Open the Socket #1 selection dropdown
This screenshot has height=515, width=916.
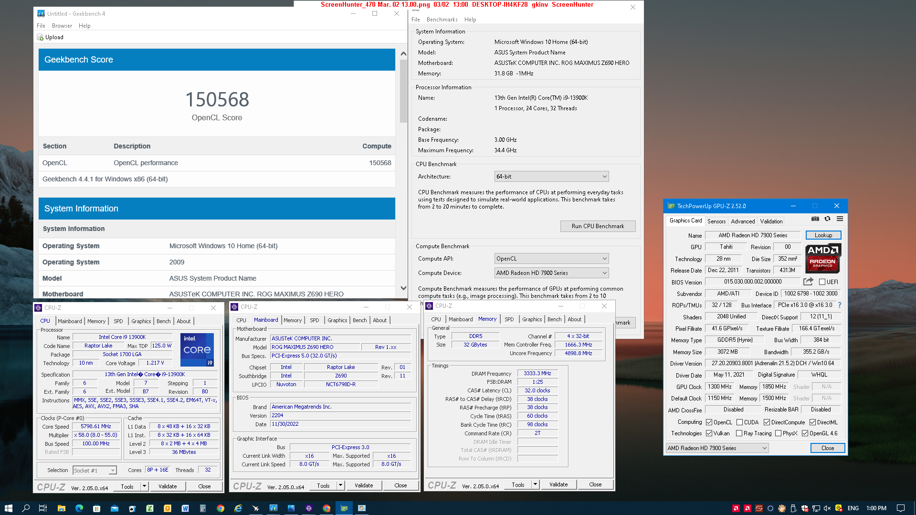tap(95, 471)
